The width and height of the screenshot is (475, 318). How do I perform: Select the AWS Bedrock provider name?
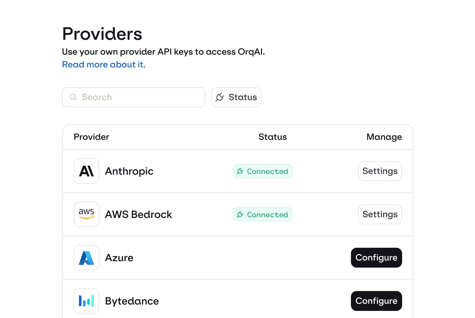pyautogui.click(x=139, y=214)
